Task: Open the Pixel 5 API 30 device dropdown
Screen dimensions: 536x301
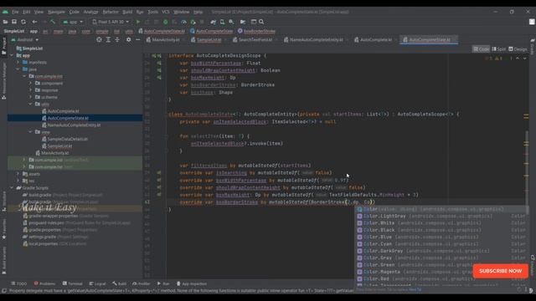Action: [111, 22]
